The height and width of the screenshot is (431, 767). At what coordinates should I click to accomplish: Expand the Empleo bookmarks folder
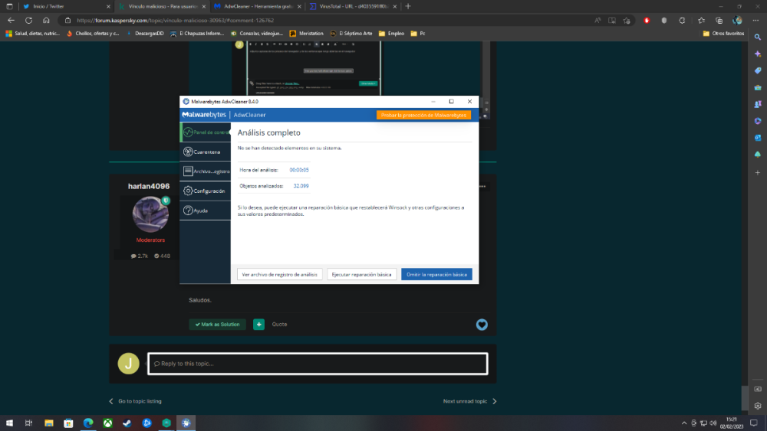pyautogui.click(x=391, y=34)
